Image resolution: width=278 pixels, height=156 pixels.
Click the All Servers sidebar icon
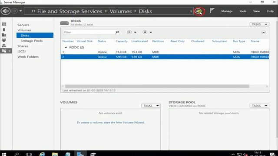4,35
